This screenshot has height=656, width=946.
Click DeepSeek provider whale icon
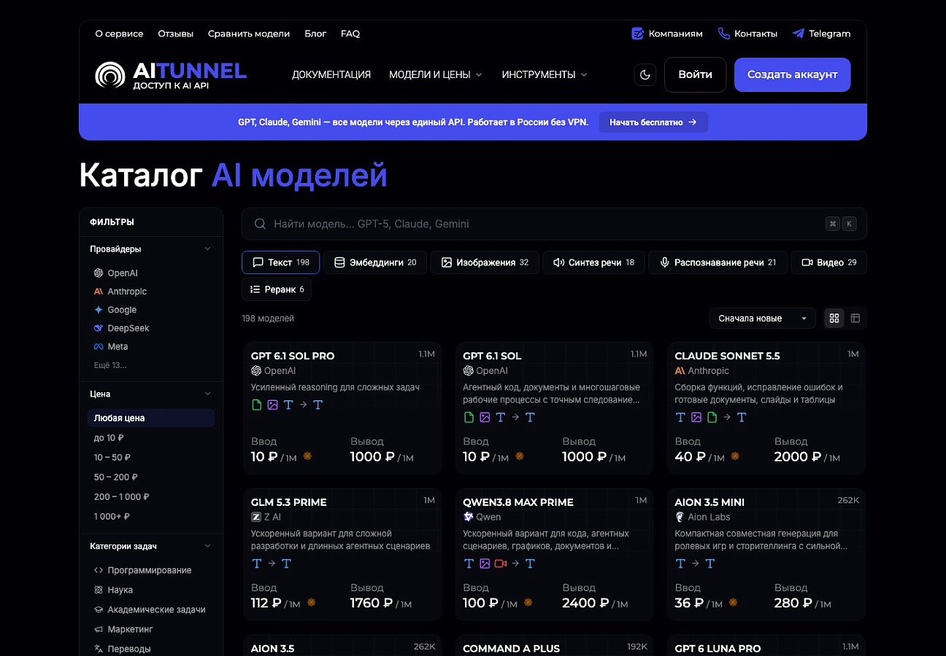(99, 328)
